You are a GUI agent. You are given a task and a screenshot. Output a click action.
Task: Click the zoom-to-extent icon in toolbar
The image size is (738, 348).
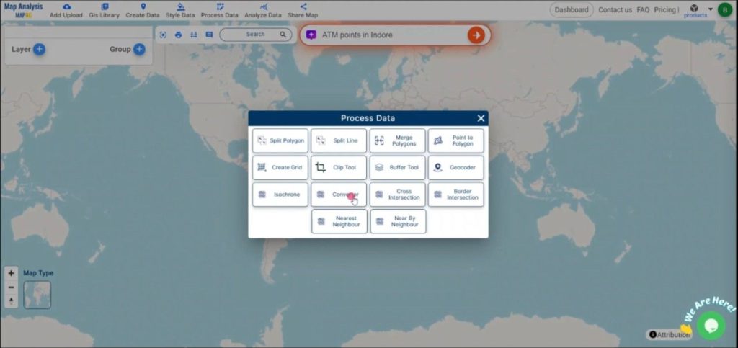(163, 35)
